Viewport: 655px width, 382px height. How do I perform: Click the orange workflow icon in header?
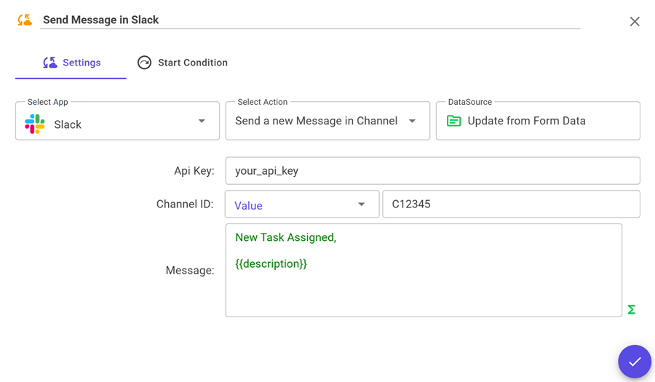[25, 20]
